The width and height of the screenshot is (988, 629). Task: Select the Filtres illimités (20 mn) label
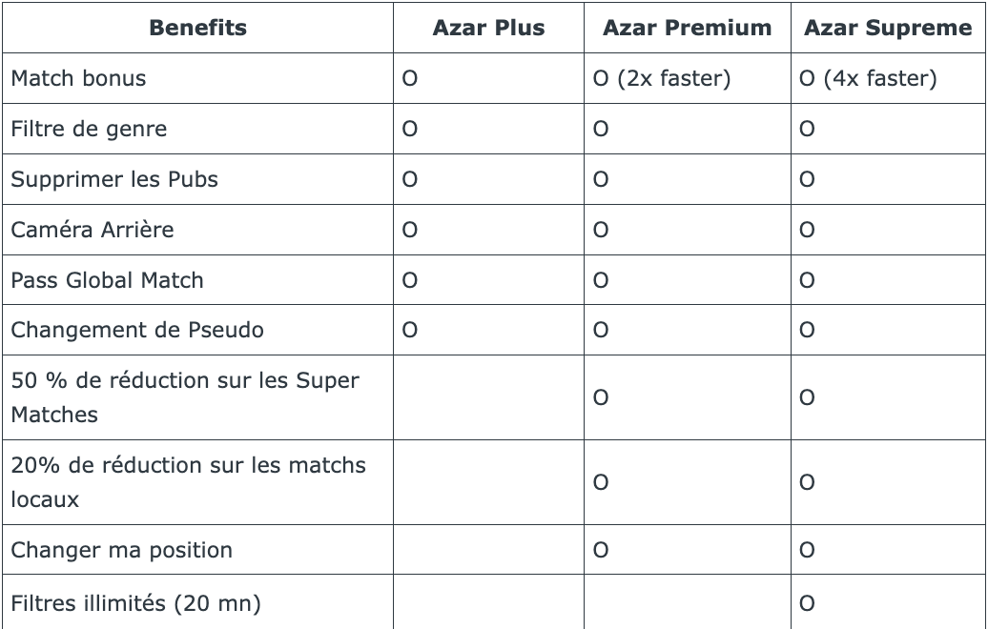135,603
